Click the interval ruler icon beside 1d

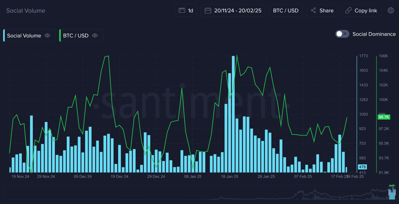tap(182, 10)
